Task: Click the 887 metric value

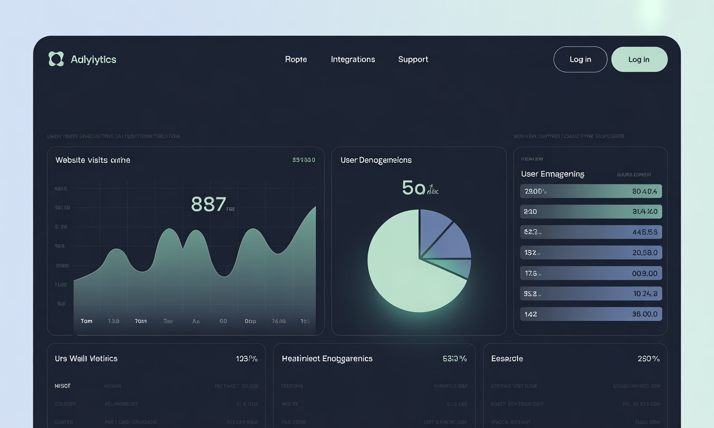Action: pyautogui.click(x=209, y=205)
